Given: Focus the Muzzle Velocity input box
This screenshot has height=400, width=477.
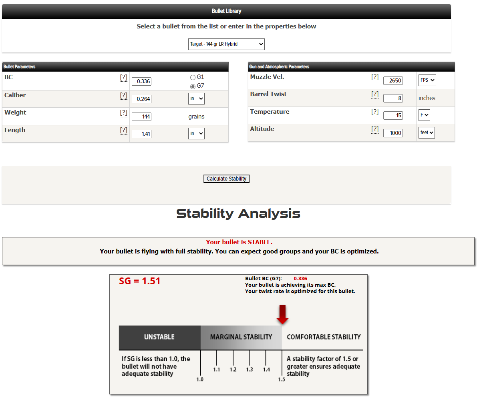Looking at the screenshot, I should [393, 80].
